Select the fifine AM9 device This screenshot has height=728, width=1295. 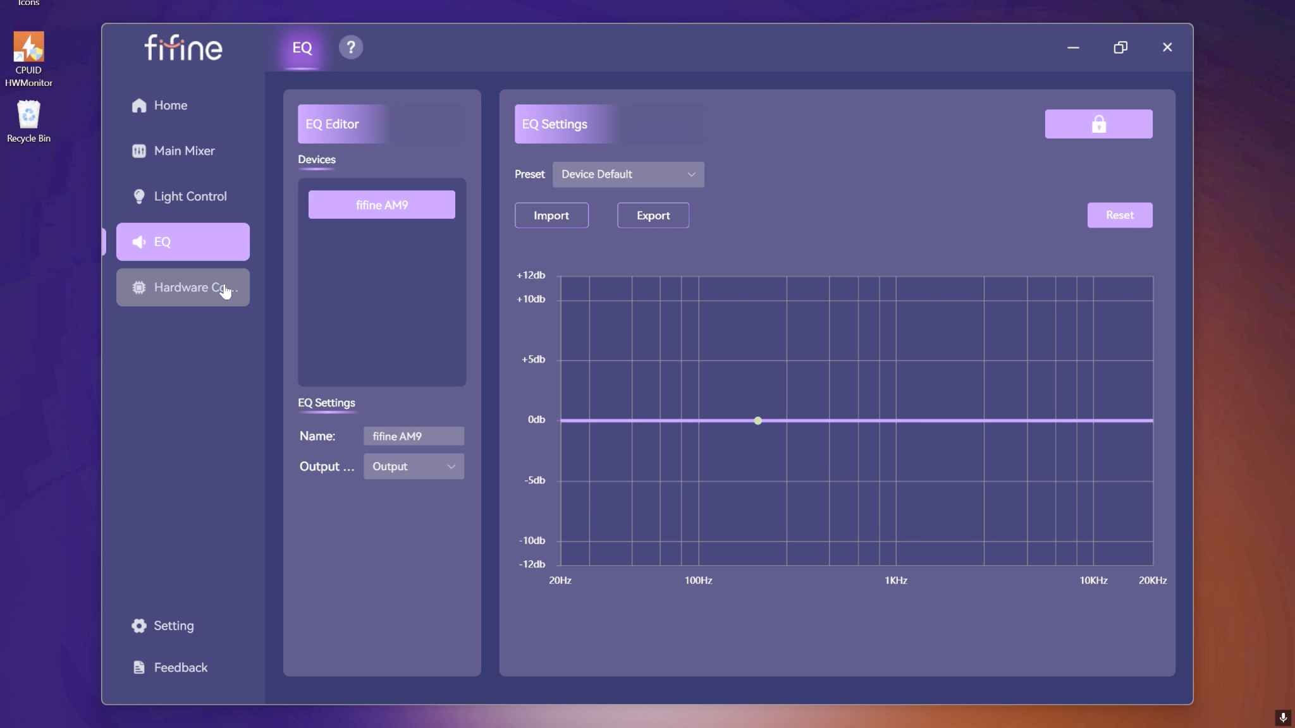tap(381, 205)
